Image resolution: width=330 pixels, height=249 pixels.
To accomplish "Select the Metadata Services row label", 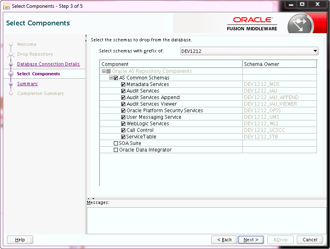I will 148,84.
